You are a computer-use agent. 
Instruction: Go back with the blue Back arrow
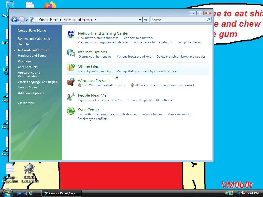[14, 20]
